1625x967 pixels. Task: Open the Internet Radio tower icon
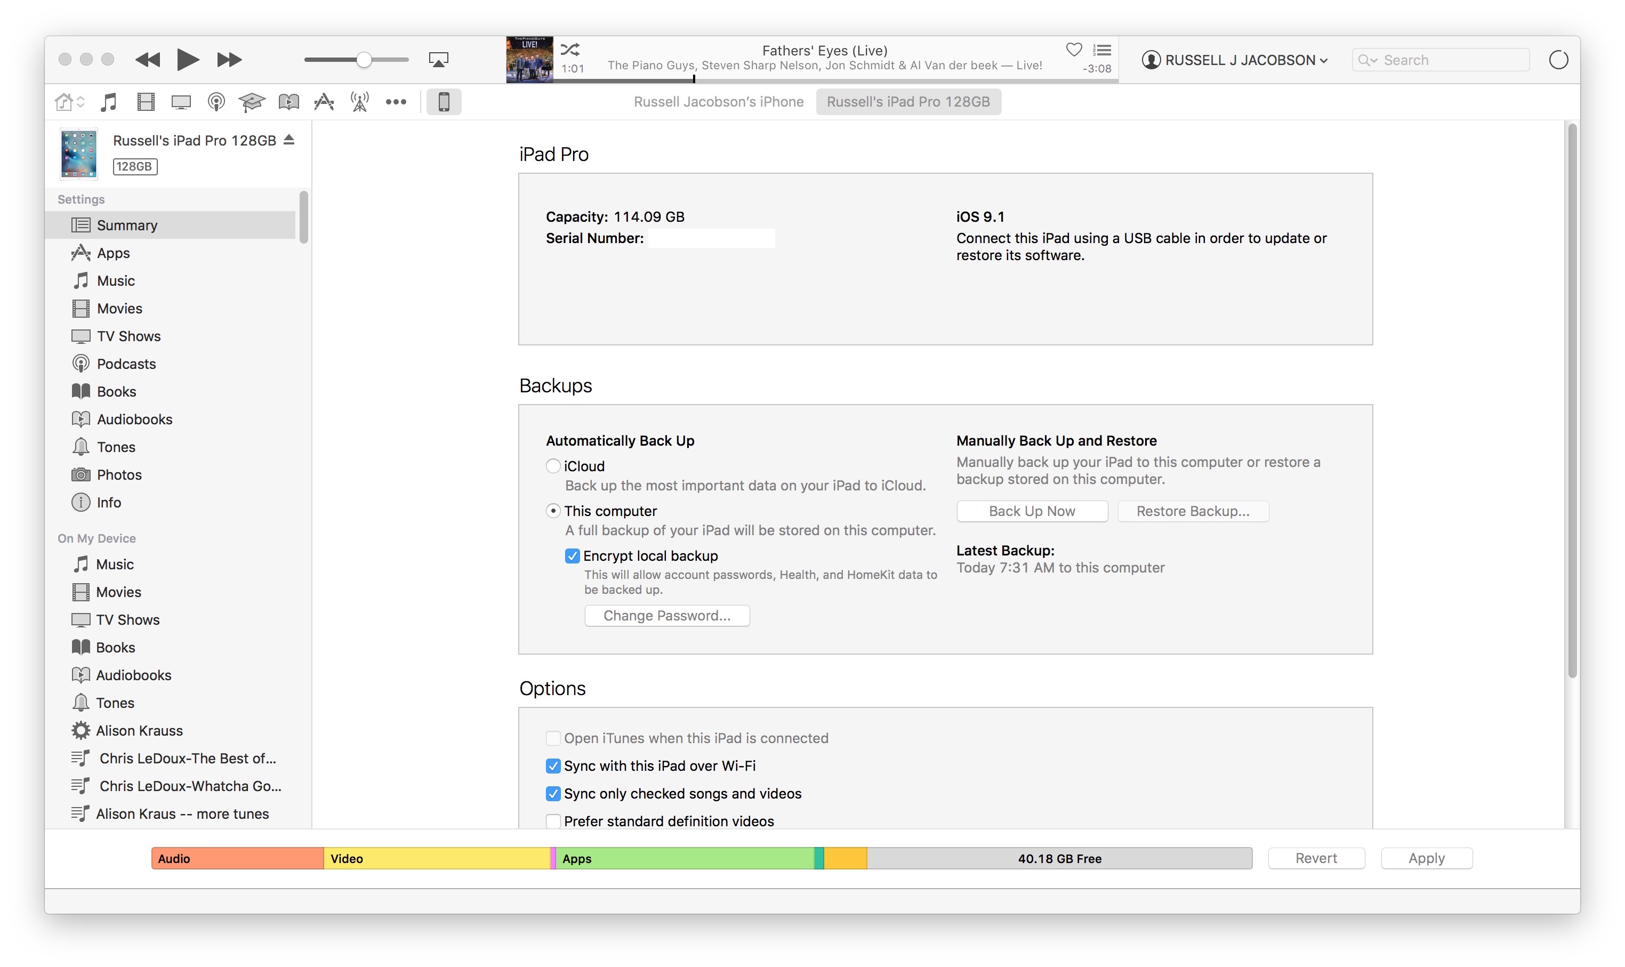point(360,102)
